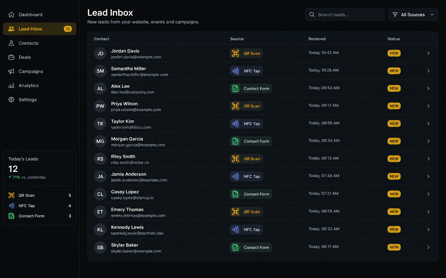Screen dimensions: 446x278
Task: Open the Campaigns sidebar item
Action: [x=40, y=72]
